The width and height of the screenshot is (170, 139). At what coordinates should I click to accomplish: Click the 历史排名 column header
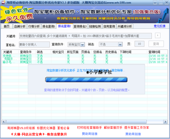point(111,52)
